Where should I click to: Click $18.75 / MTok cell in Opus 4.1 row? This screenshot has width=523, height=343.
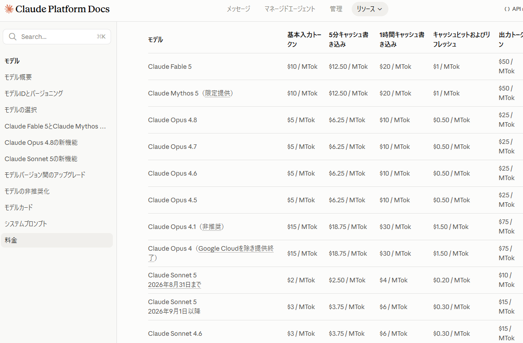348,227
